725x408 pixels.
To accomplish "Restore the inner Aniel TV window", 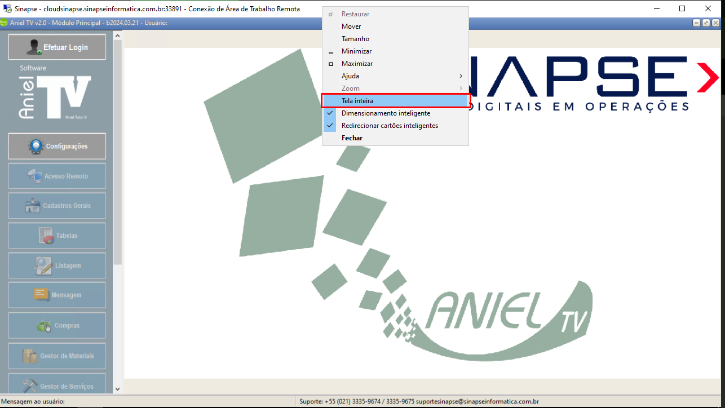I will (x=706, y=23).
